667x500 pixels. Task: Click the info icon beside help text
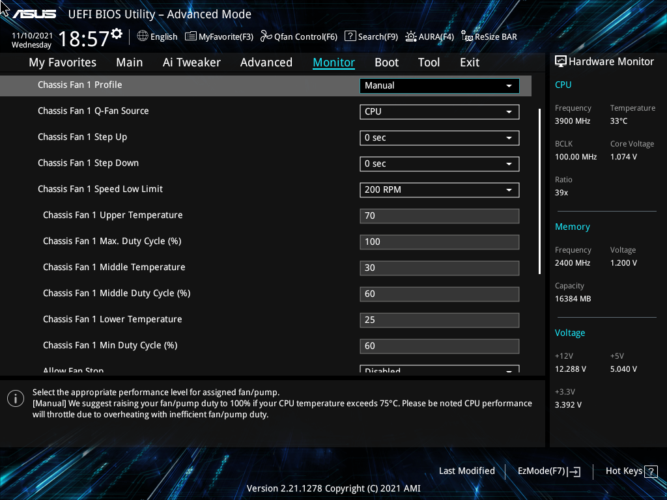(x=16, y=398)
